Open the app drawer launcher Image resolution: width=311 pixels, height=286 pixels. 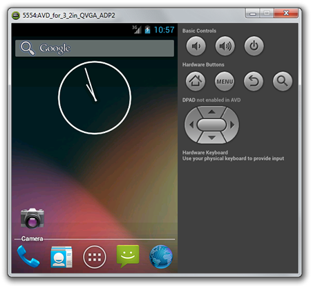pyautogui.click(x=95, y=257)
